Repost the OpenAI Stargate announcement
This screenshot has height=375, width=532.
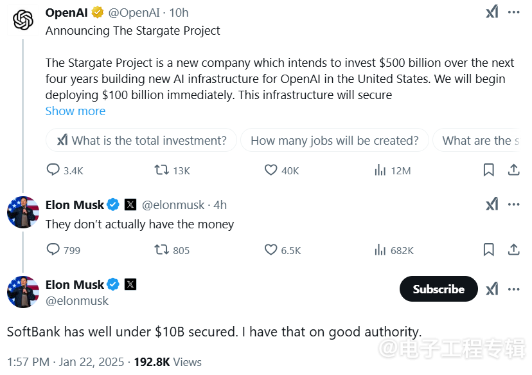tap(161, 170)
